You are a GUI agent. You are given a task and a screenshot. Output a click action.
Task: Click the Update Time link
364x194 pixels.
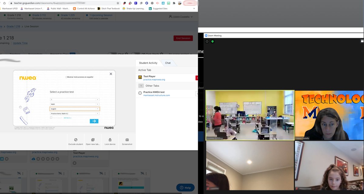(20, 43)
